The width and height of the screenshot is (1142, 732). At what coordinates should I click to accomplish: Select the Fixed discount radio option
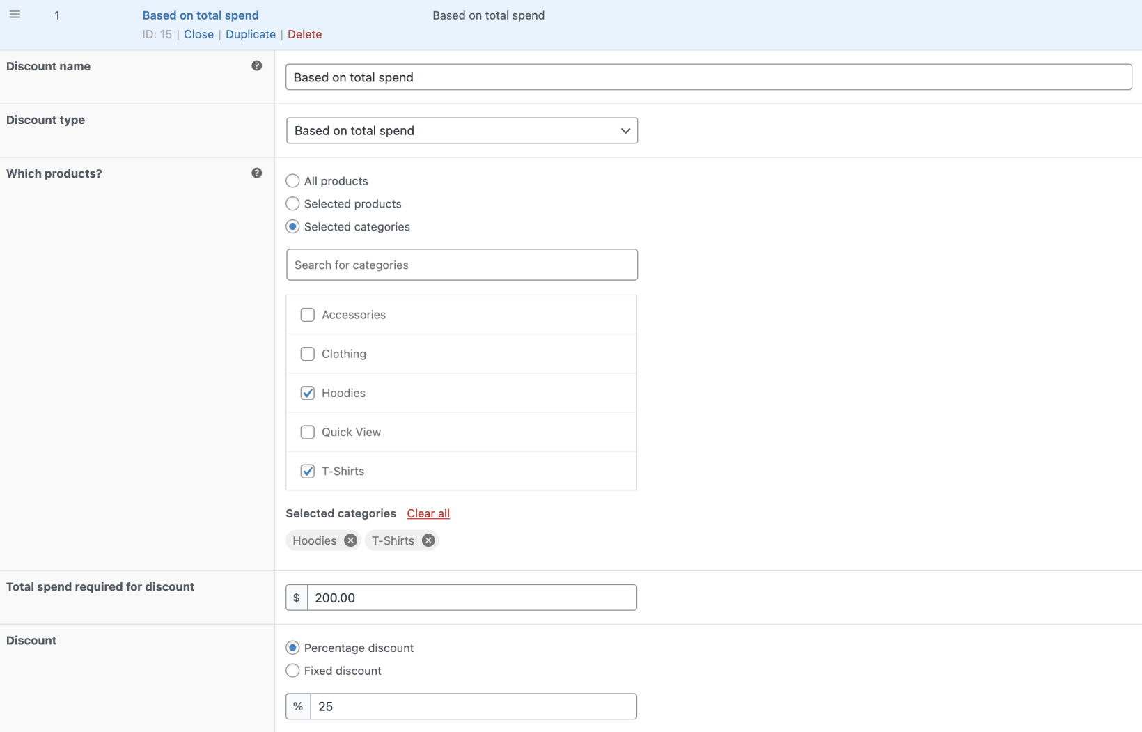click(292, 671)
